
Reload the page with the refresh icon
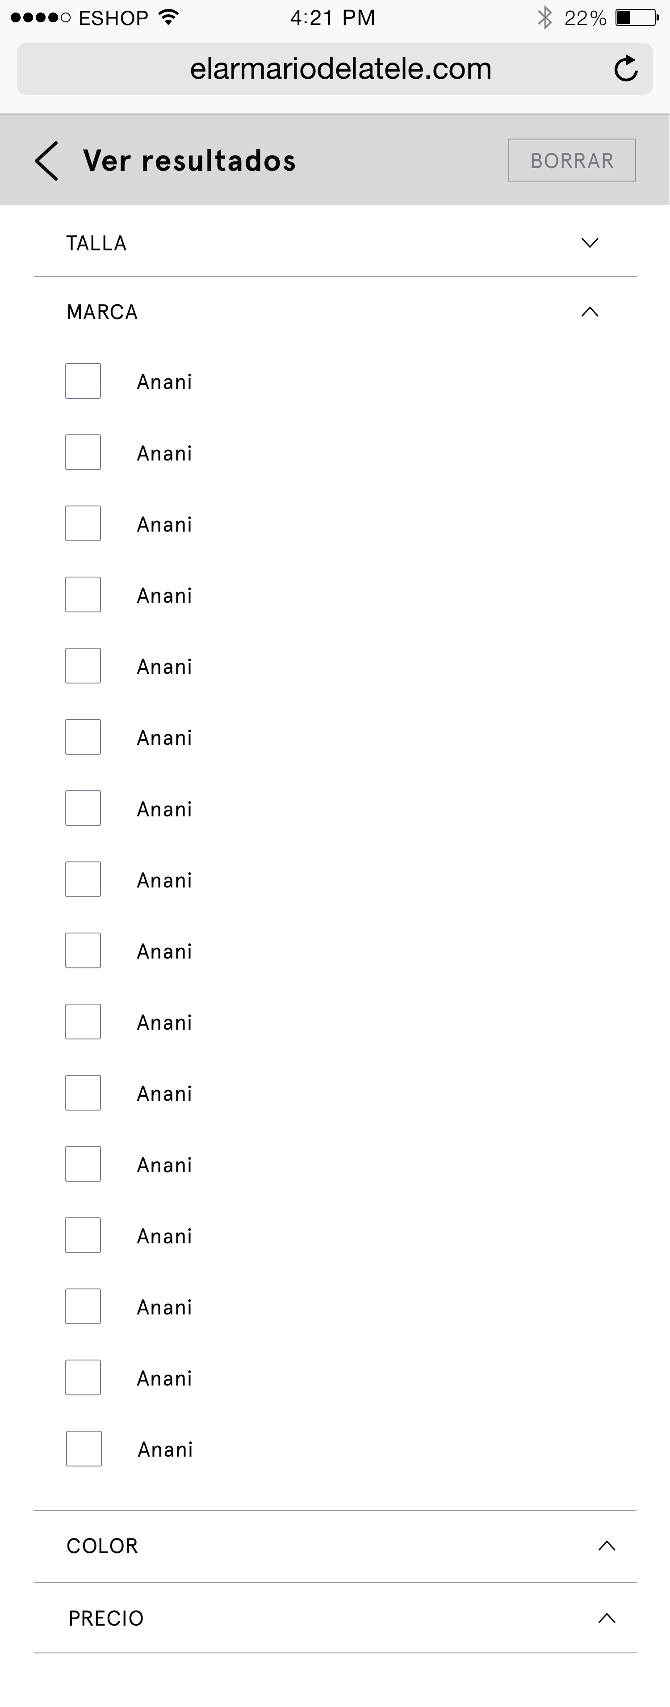[x=626, y=68]
